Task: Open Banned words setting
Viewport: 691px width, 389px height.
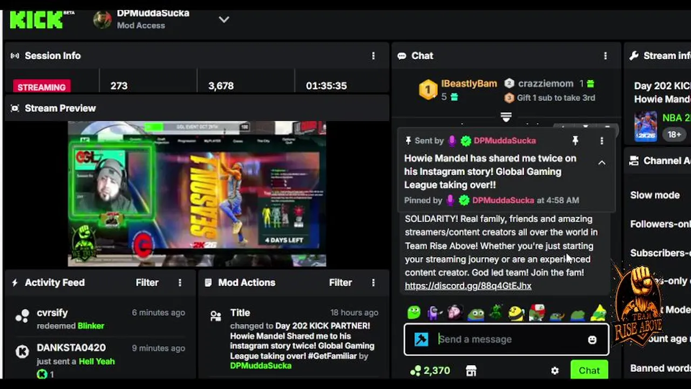Action: click(x=660, y=368)
